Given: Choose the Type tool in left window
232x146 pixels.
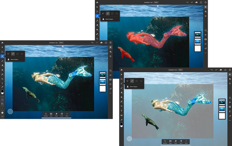Looking at the screenshot, I should (x=2, y=84).
